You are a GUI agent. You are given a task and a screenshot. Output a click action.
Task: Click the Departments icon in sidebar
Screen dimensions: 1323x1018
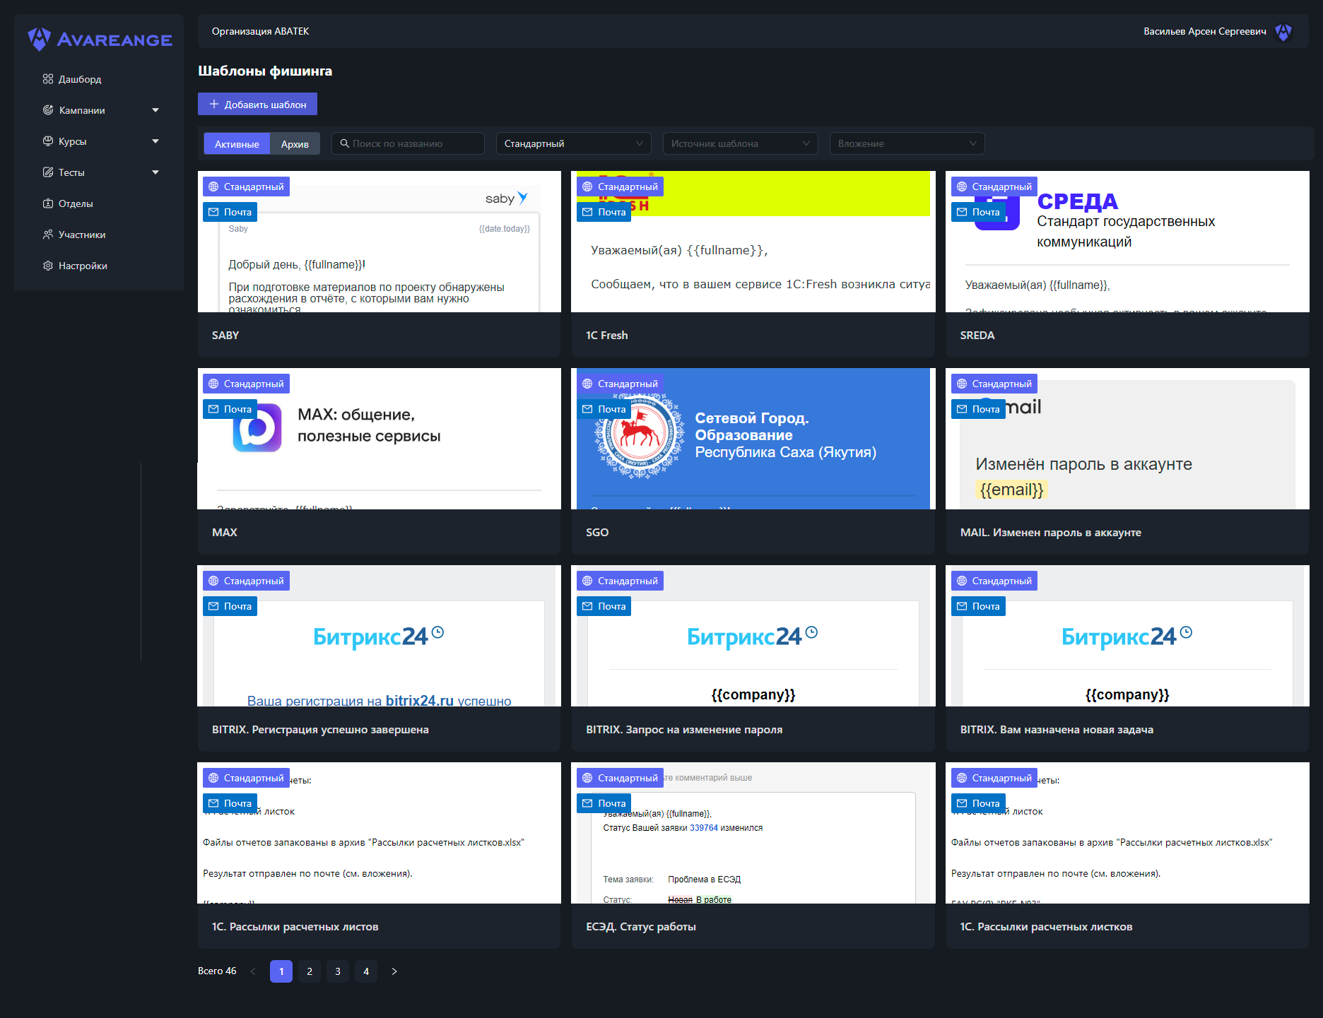coord(48,203)
